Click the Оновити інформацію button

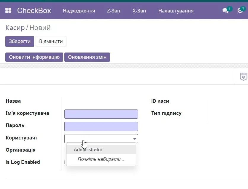pos(34,57)
